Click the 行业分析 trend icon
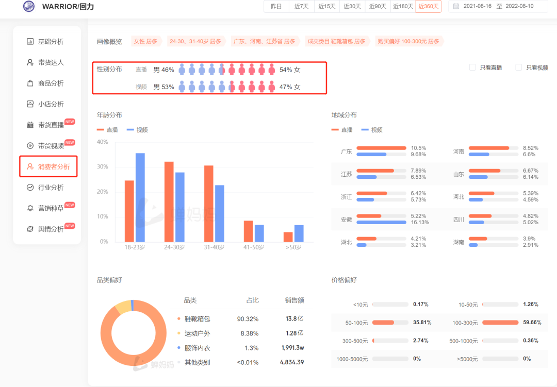Screen dimensions: 557x387 [x=30, y=187]
